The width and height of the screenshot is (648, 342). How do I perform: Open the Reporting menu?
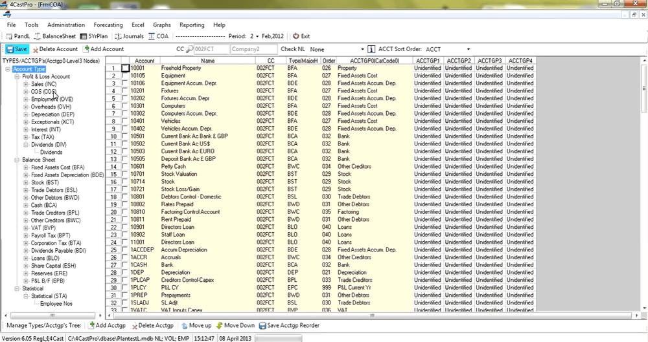192,25
